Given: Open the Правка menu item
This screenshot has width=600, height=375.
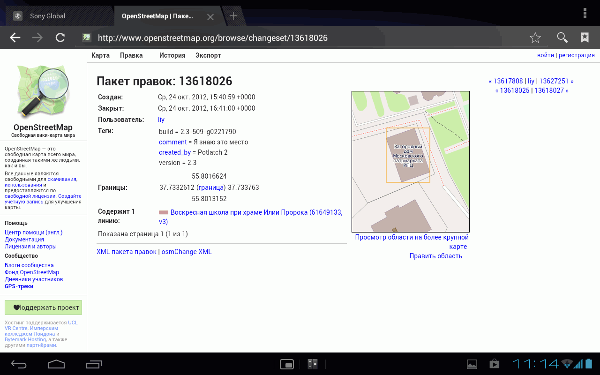Looking at the screenshot, I should tap(131, 55).
